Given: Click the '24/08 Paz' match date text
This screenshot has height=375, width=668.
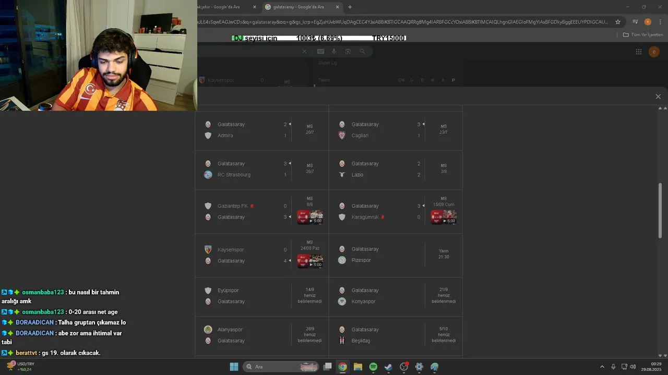Looking at the screenshot, I should 310,248.
